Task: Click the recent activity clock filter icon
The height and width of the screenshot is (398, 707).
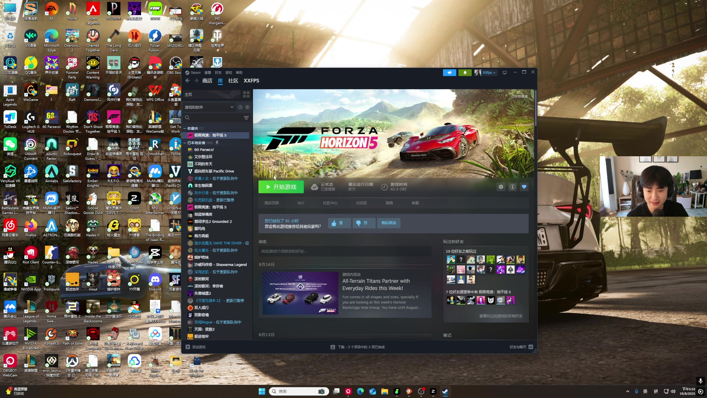Action: (240, 107)
